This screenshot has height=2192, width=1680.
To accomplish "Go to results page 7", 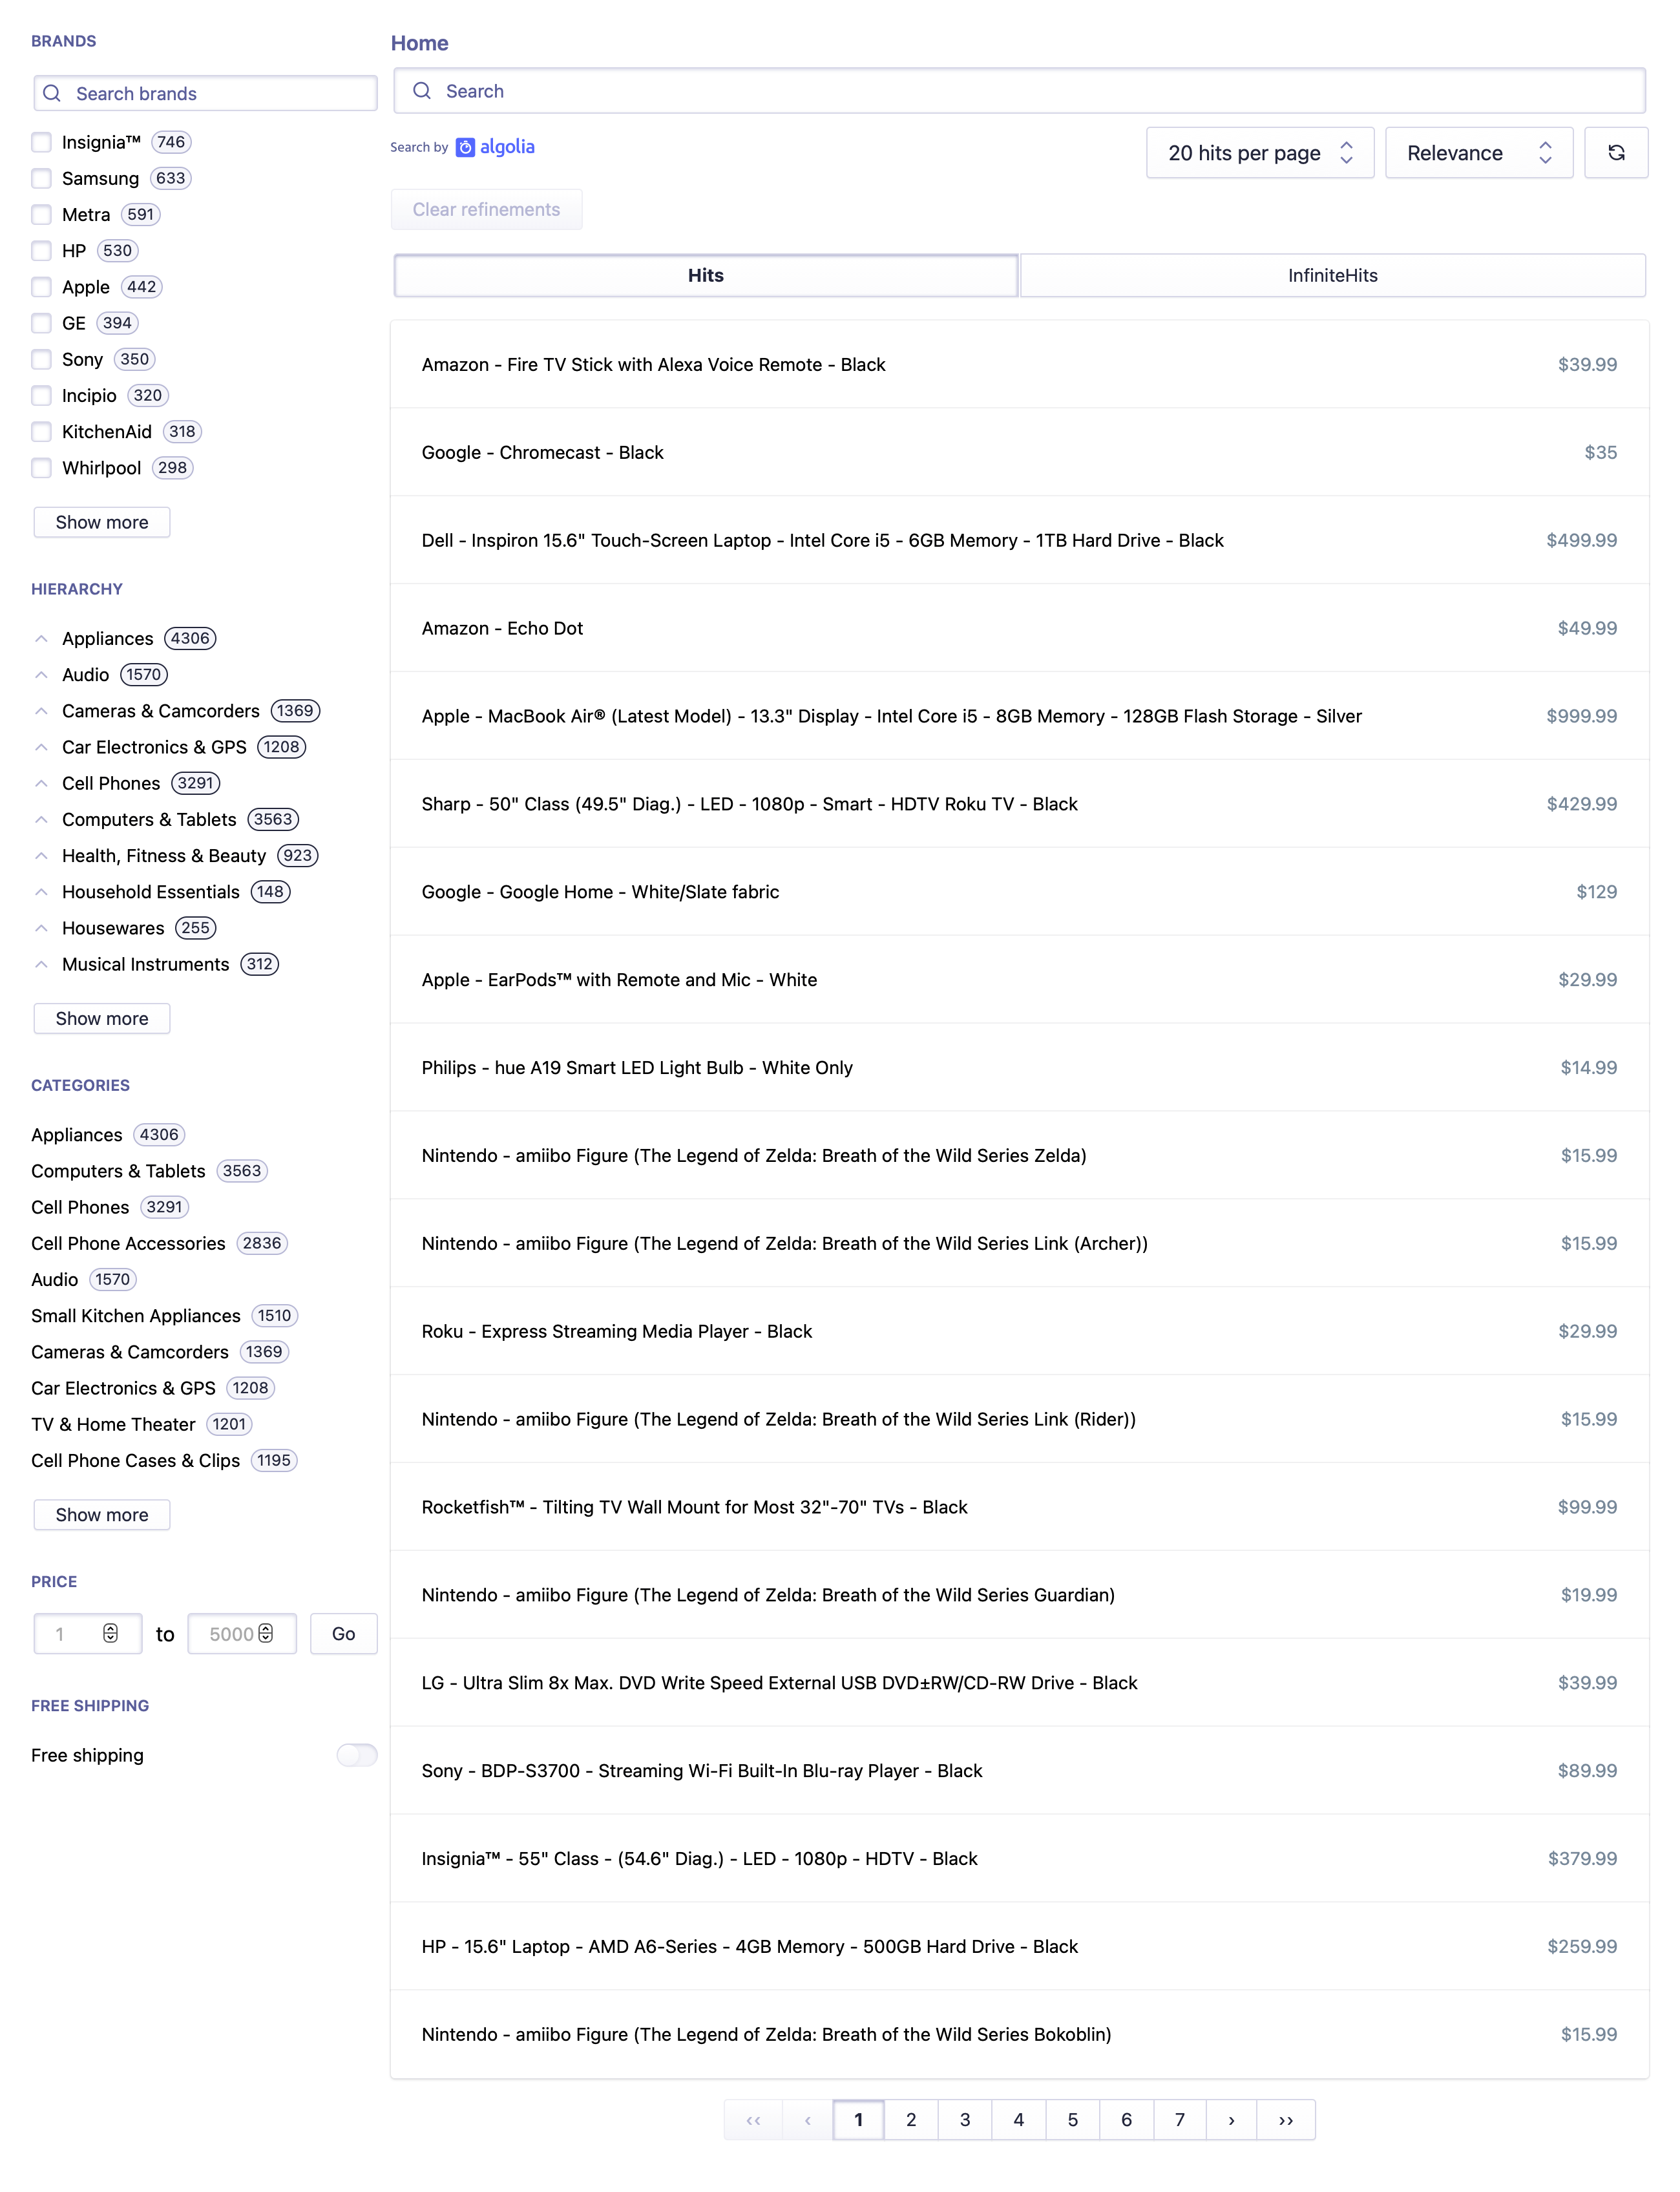I will pos(1180,2120).
